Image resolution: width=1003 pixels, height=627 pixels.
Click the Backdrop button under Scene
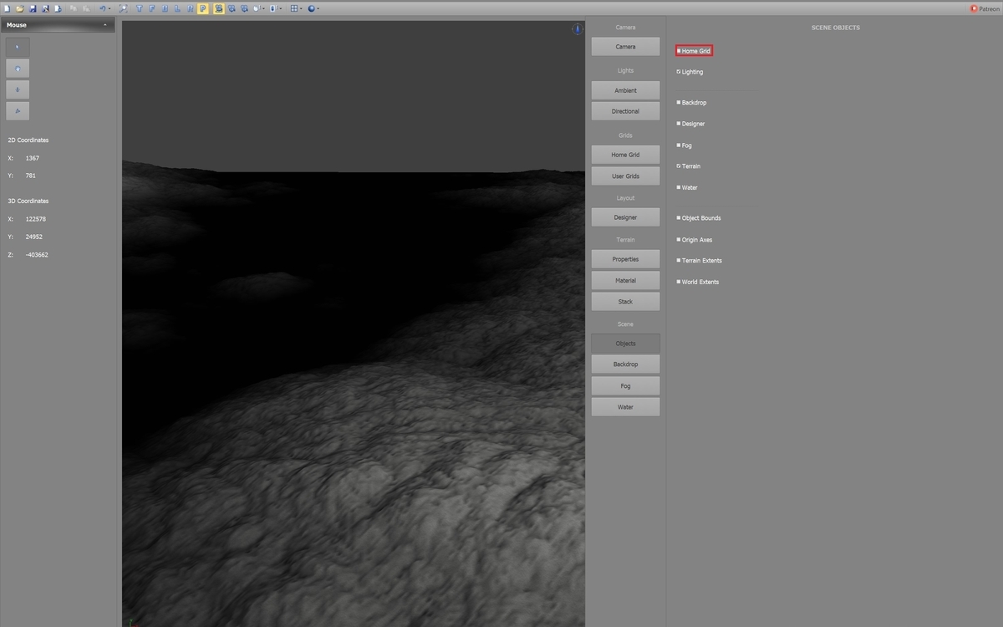point(625,364)
